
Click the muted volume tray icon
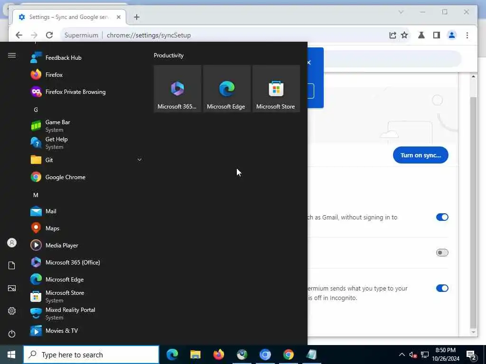[x=413, y=355]
